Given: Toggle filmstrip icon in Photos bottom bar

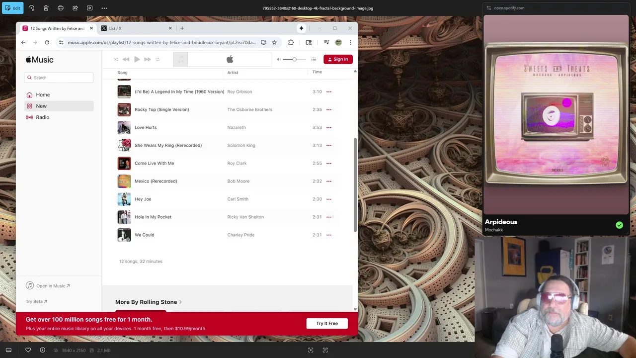Looking at the screenshot, I should (8, 350).
